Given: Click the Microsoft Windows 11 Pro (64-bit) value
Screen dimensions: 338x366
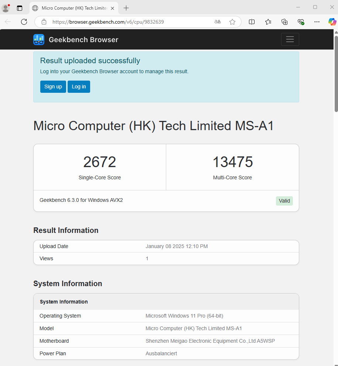Looking at the screenshot, I should [x=184, y=316].
